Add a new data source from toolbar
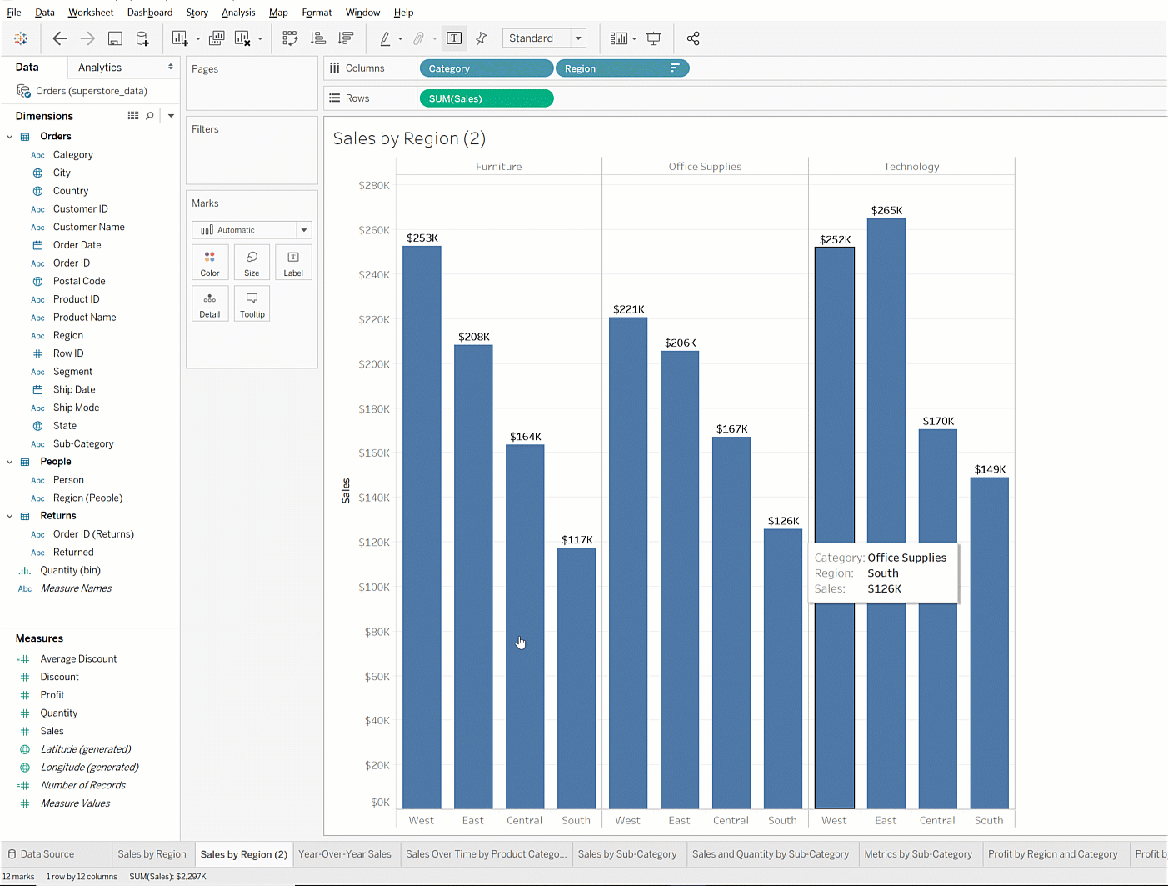The height and width of the screenshot is (886, 1168). (142, 38)
